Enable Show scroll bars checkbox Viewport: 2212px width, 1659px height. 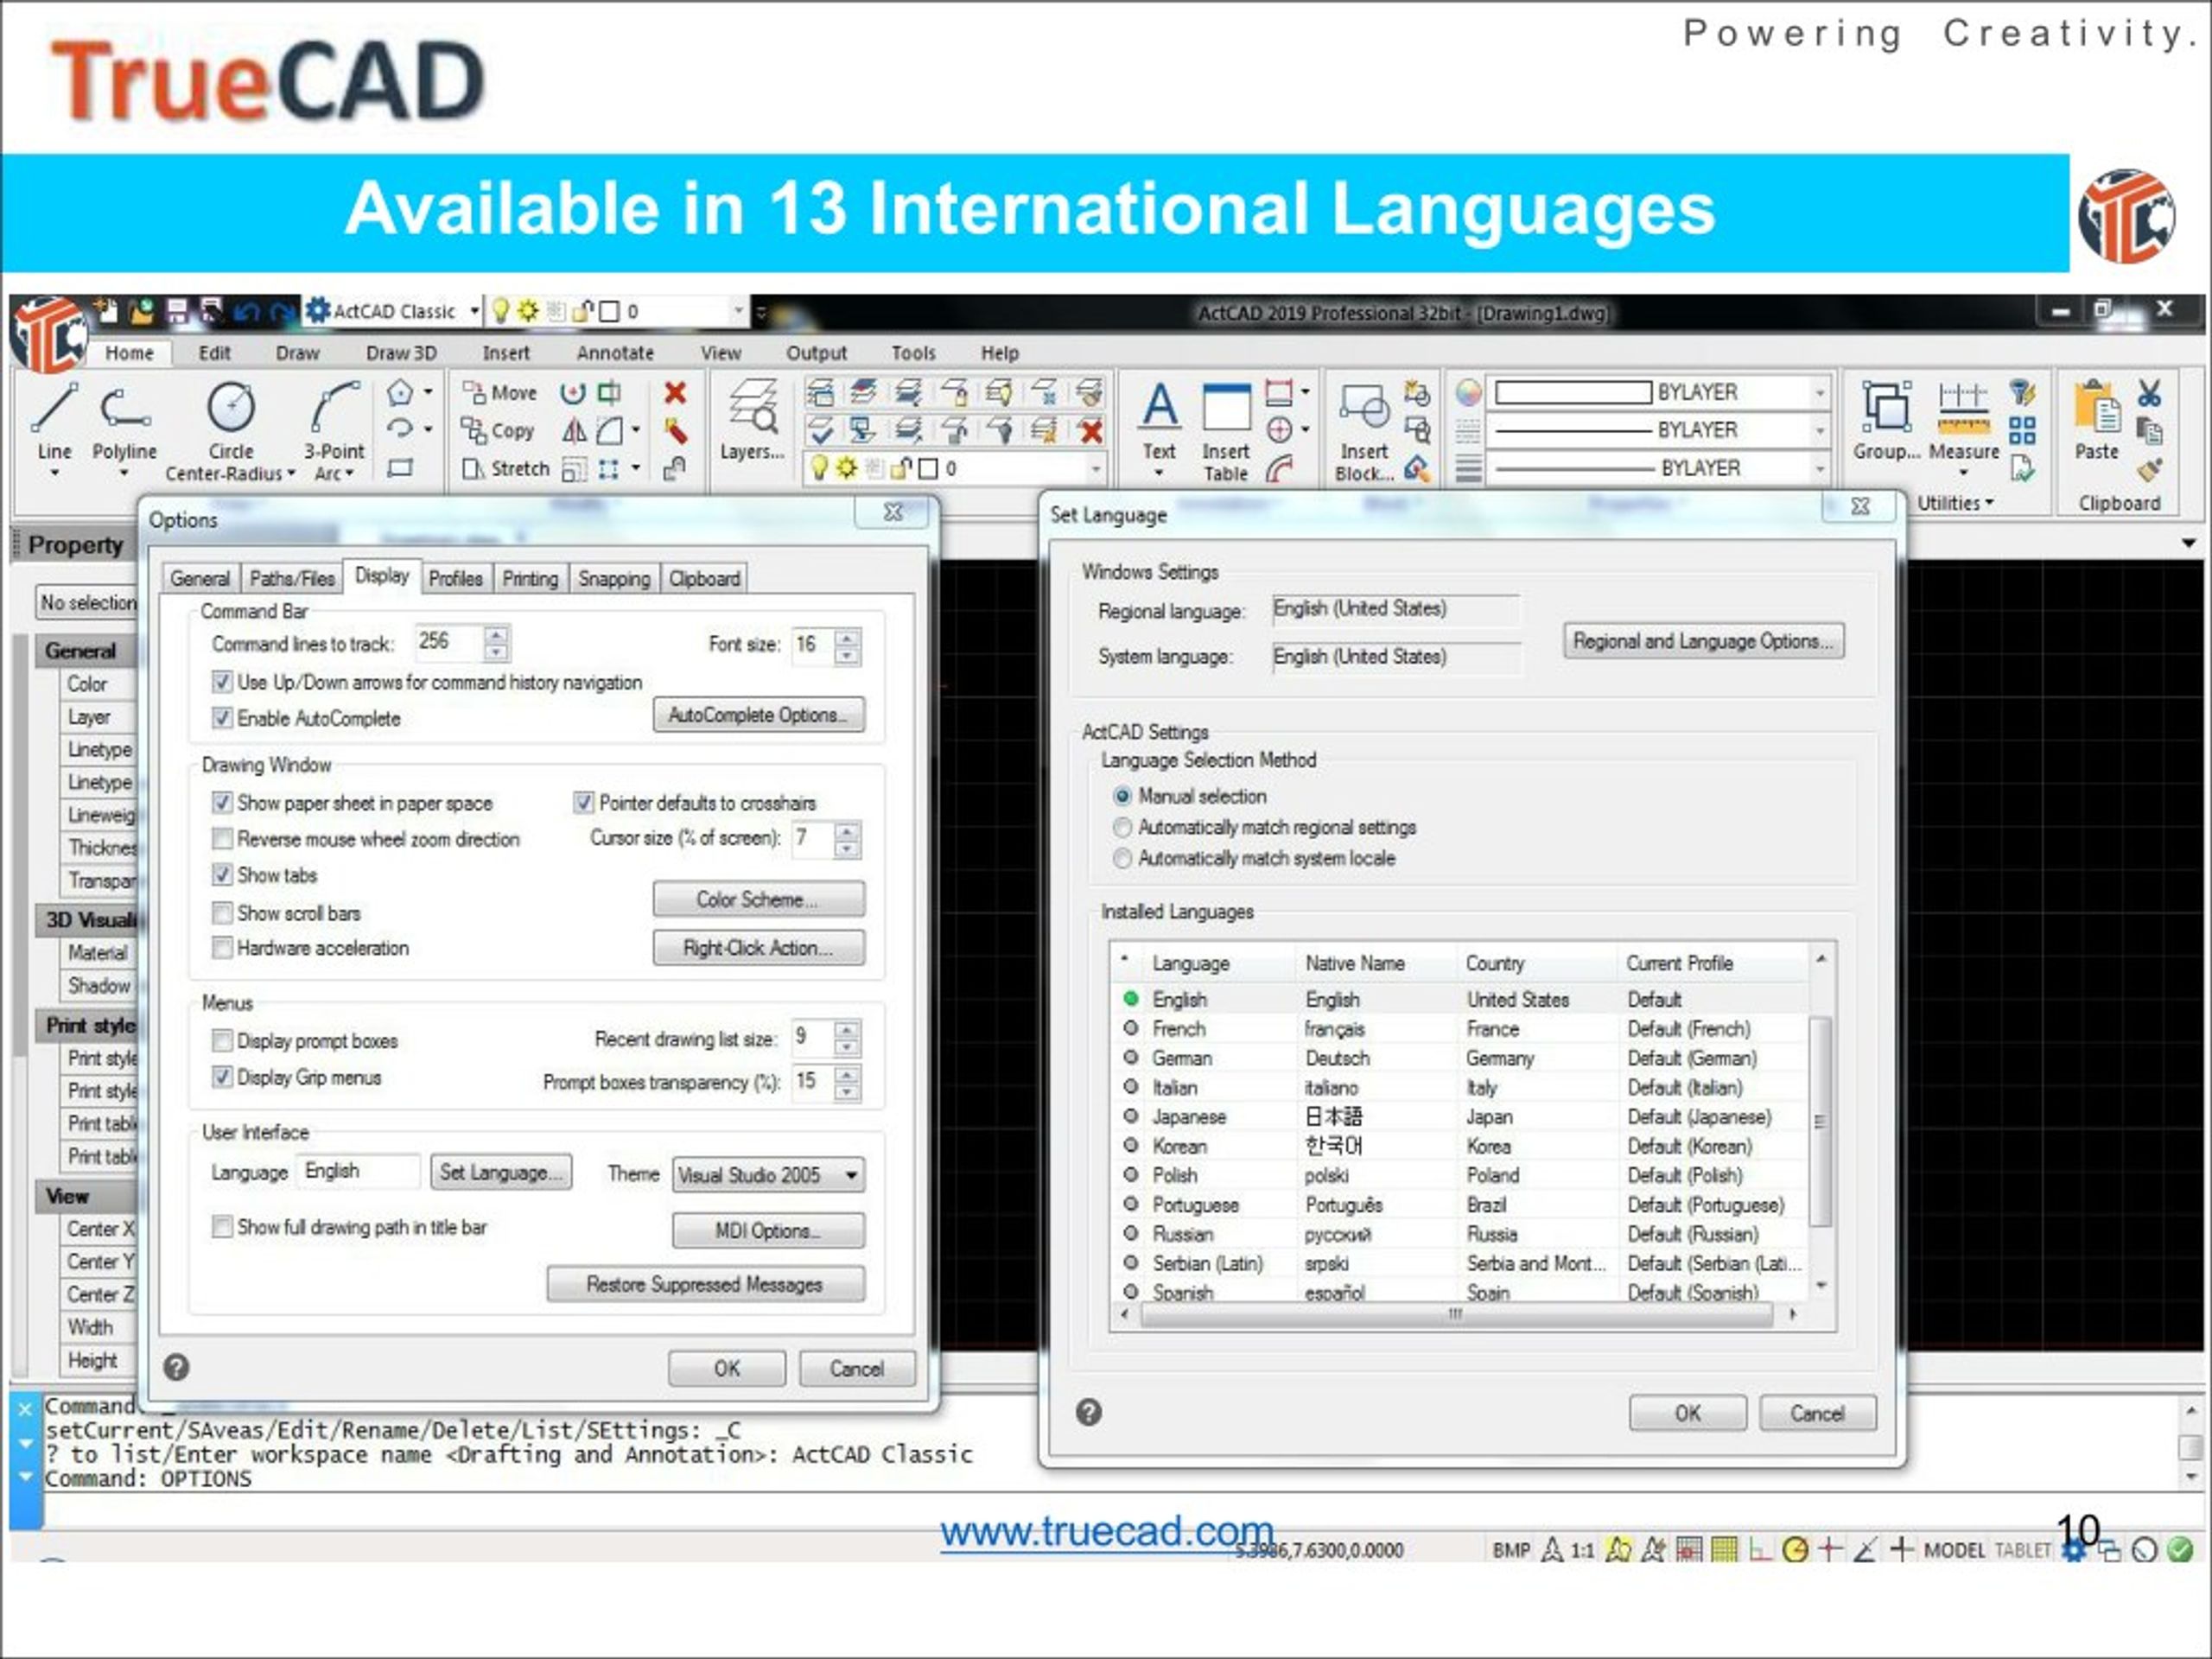click(222, 913)
